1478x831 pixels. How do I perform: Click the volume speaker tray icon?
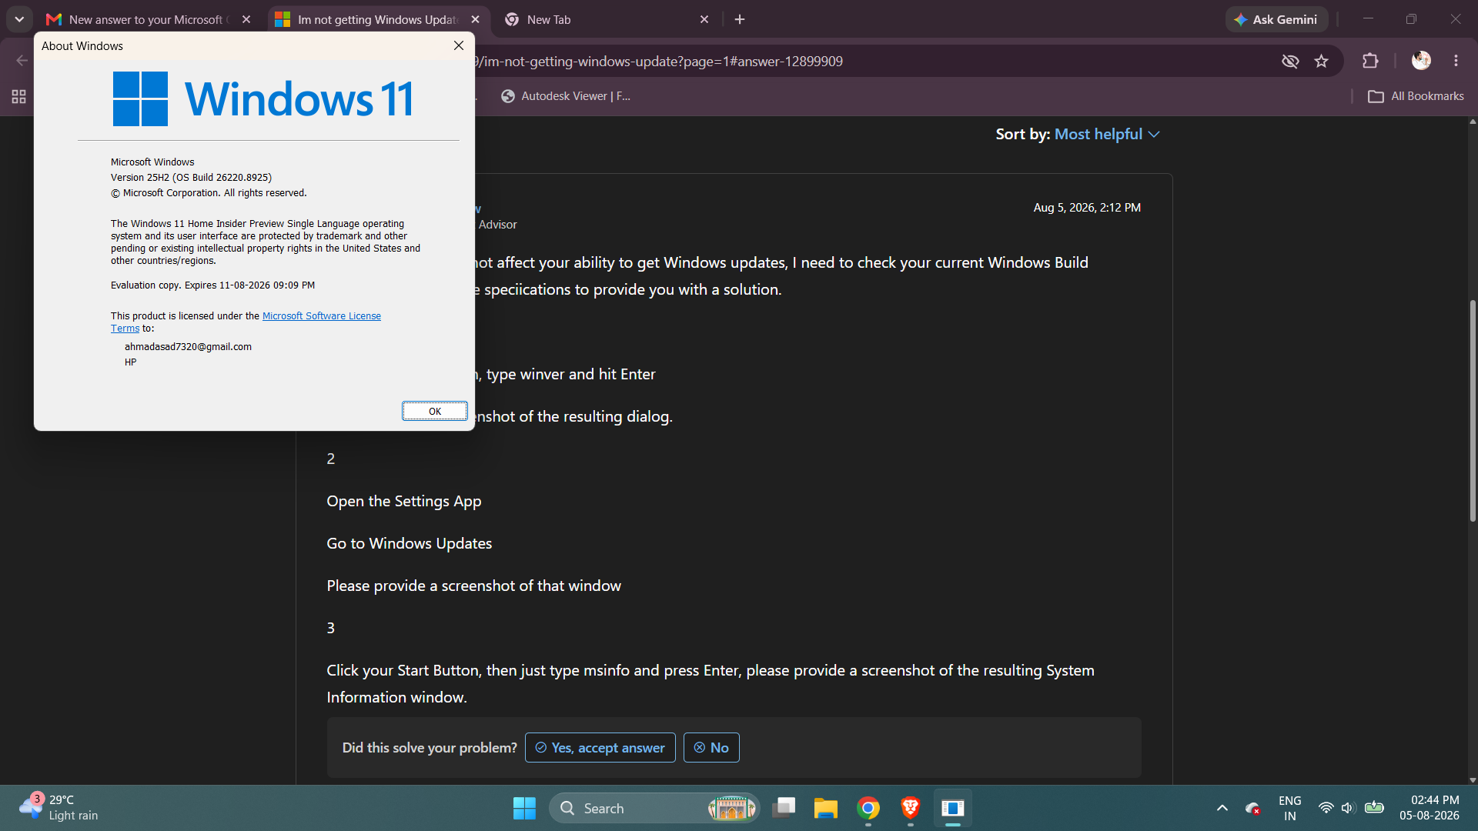tap(1348, 808)
